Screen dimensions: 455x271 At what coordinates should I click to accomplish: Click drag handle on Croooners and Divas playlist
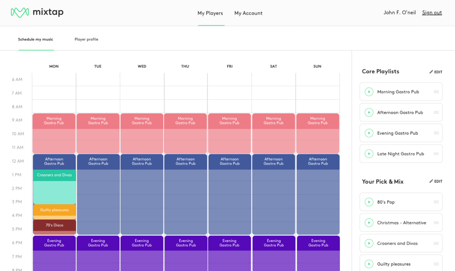pyautogui.click(x=436, y=244)
